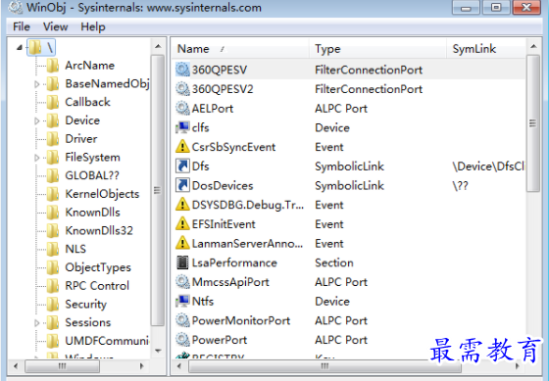Click the tree pane scroll down arrow
The height and width of the screenshot is (381, 549).
[x=158, y=351]
